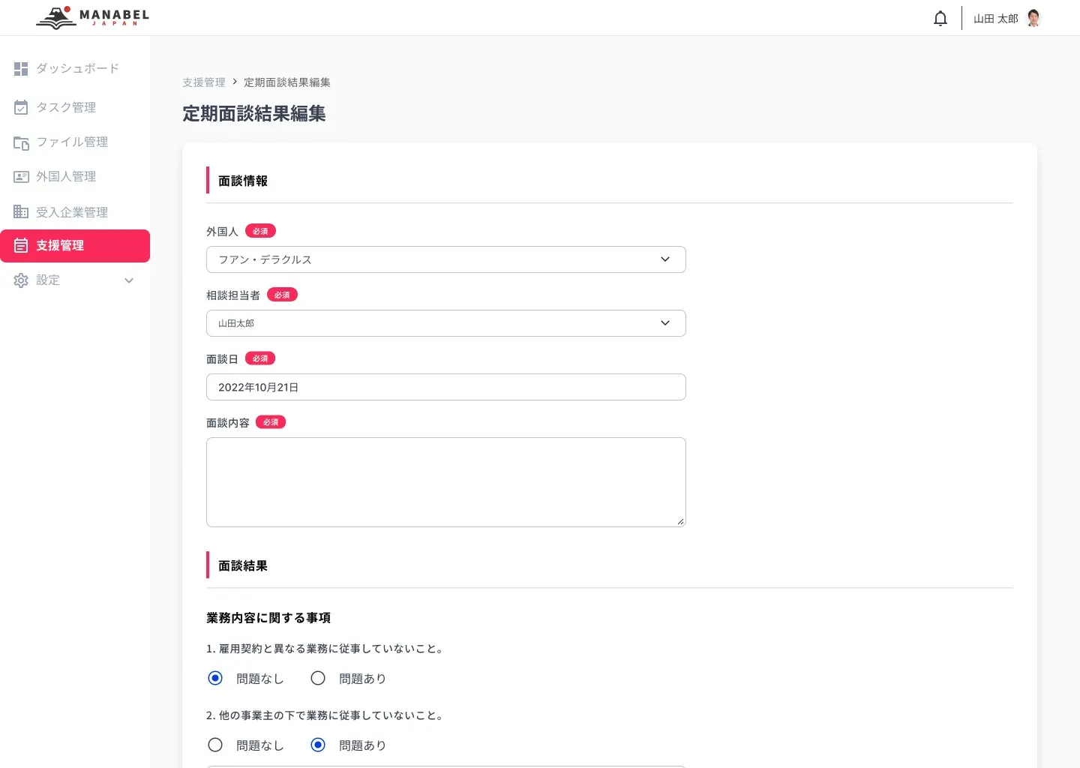This screenshot has width=1080, height=768.
Task: Select the タスク管理 calendar-check icon
Action: (20, 107)
